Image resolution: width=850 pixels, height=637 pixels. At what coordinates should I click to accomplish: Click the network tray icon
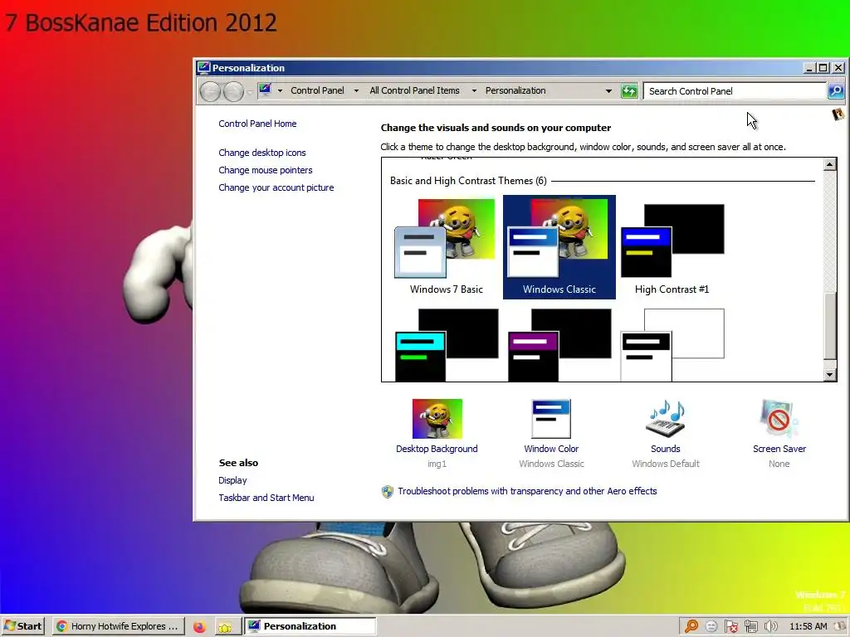750,627
